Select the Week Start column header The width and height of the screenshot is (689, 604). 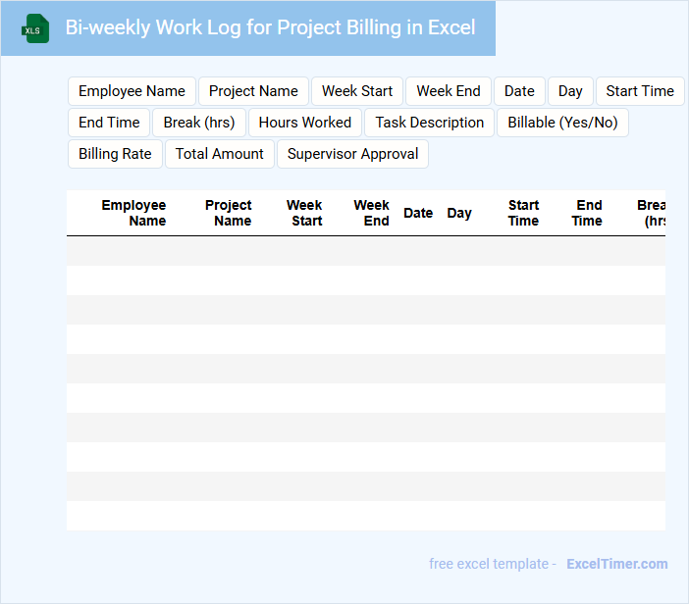tap(305, 213)
